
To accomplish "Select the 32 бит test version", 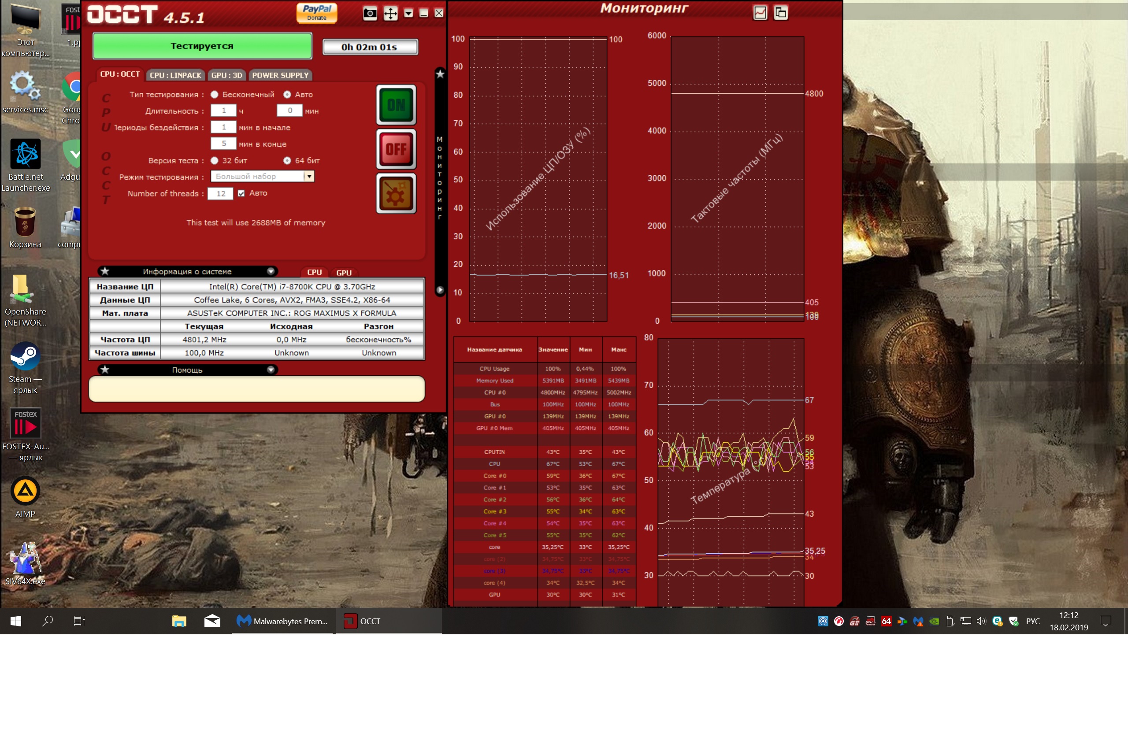I will [214, 160].
